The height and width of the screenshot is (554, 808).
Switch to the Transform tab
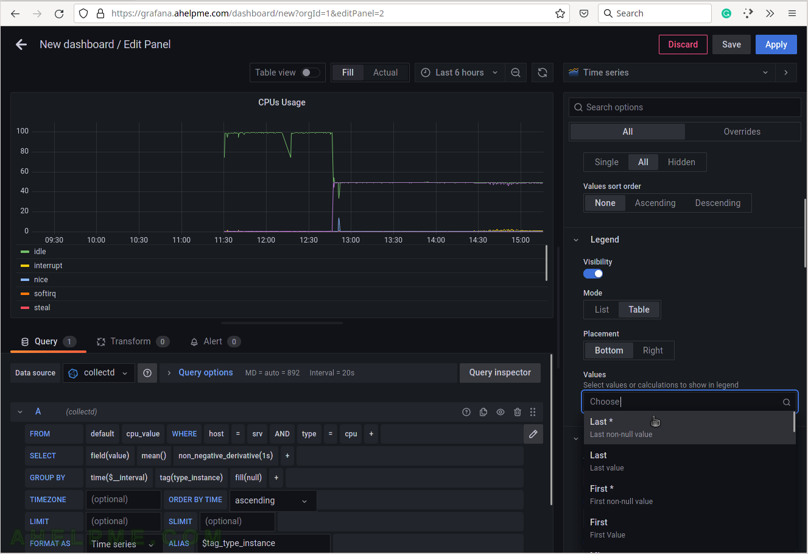point(133,342)
